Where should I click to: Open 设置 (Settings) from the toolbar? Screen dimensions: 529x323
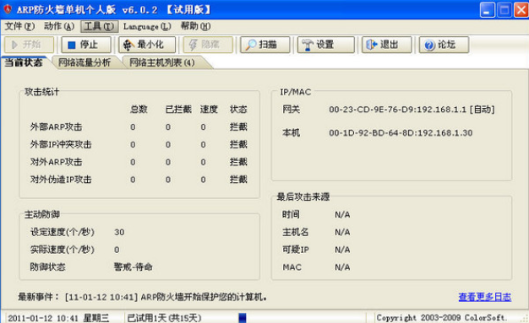(x=325, y=45)
